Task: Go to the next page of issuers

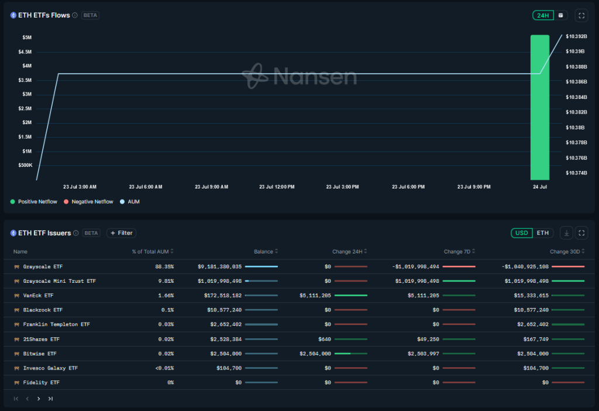Action: coord(39,399)
